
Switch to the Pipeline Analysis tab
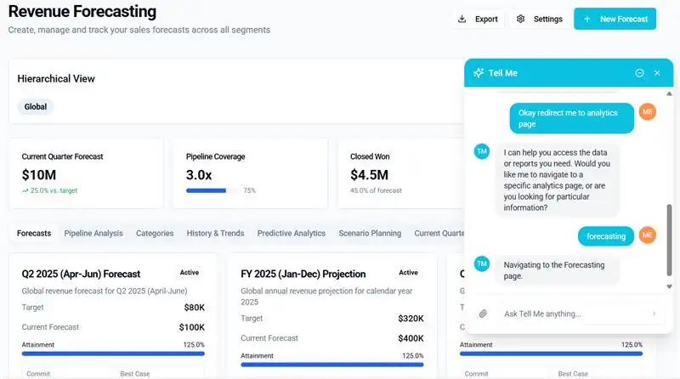[x=93, y=233]
